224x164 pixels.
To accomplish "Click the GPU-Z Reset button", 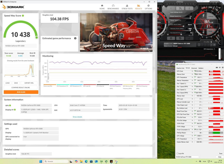I will [221, 153].
